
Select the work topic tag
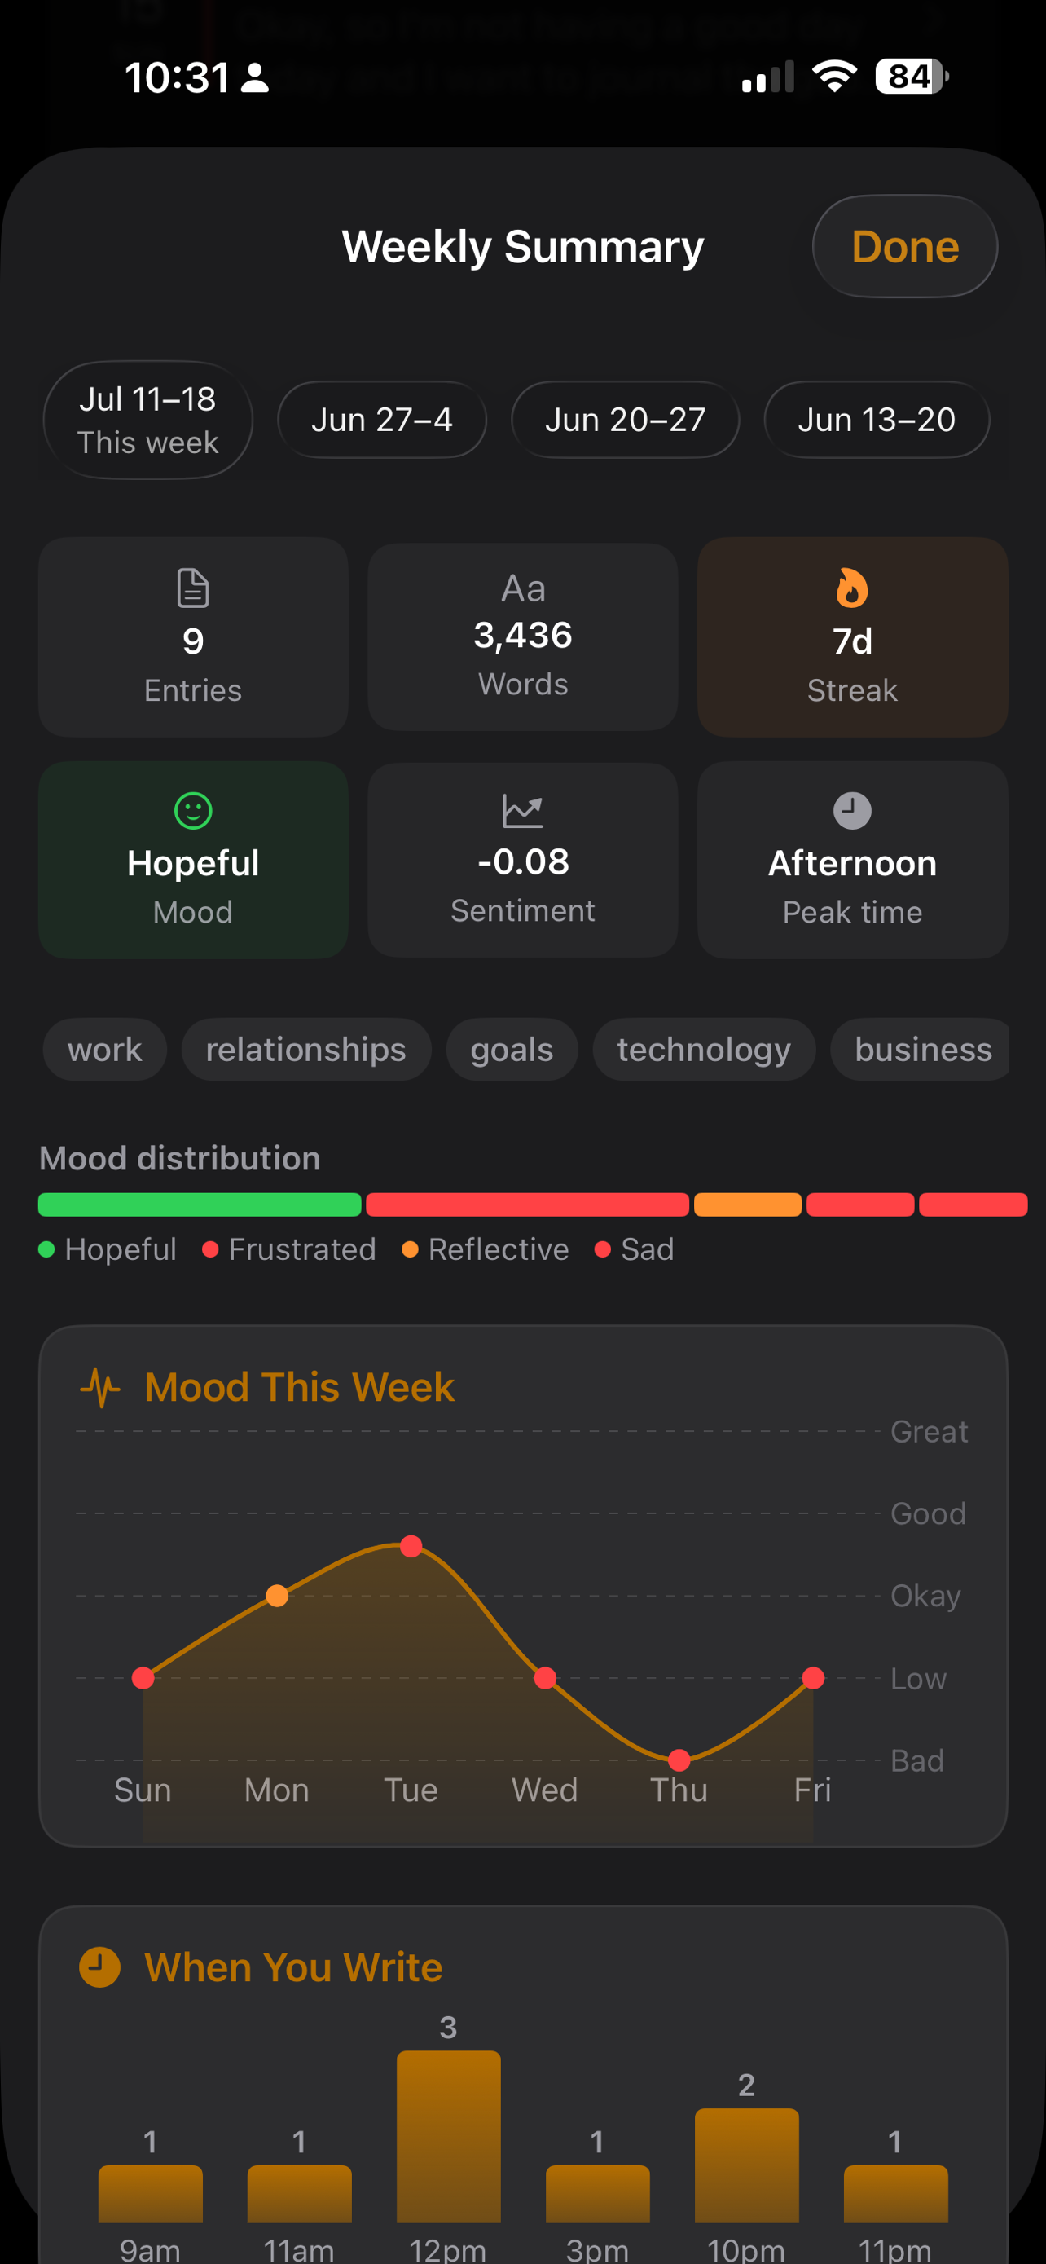104,1050
